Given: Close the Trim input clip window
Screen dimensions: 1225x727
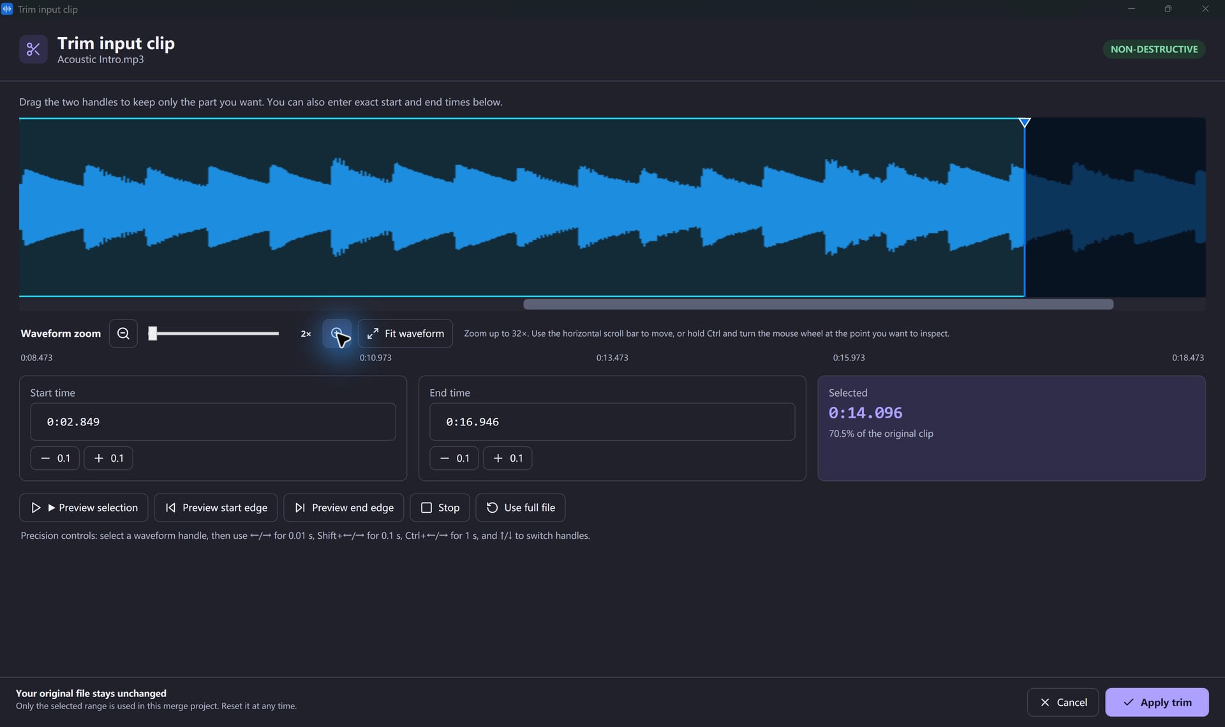Looking at the screenshot, I should point(1205,9).
